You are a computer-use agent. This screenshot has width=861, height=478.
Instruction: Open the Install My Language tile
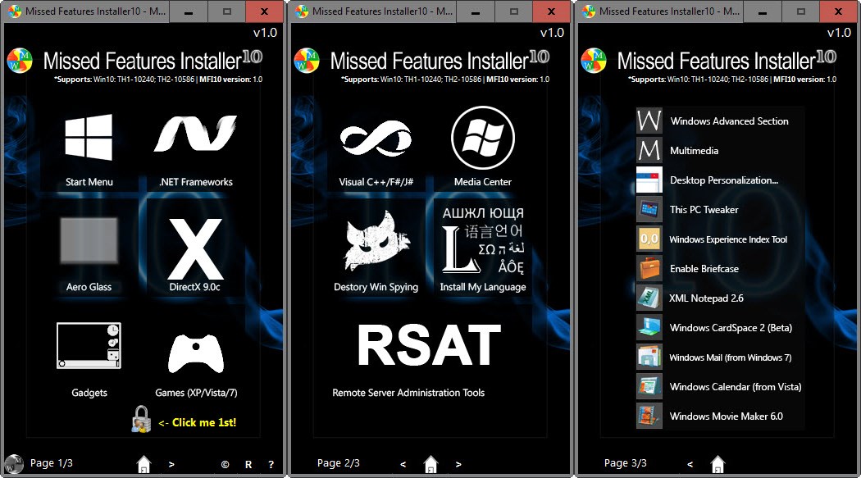tap(483, 250)
